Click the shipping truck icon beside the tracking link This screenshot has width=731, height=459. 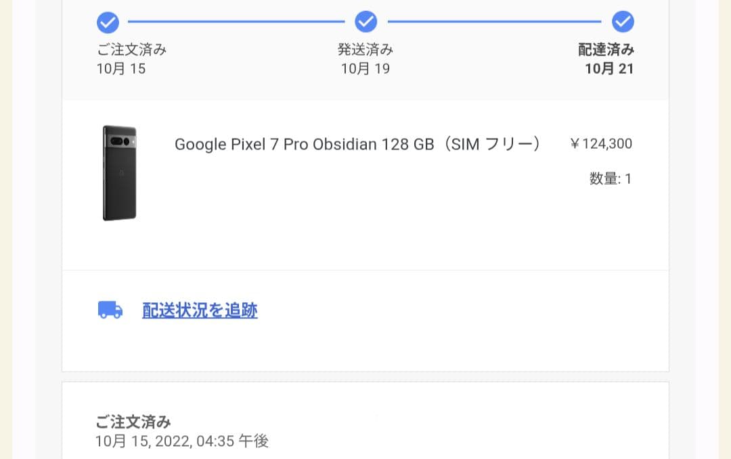click(x=111, y=310)
